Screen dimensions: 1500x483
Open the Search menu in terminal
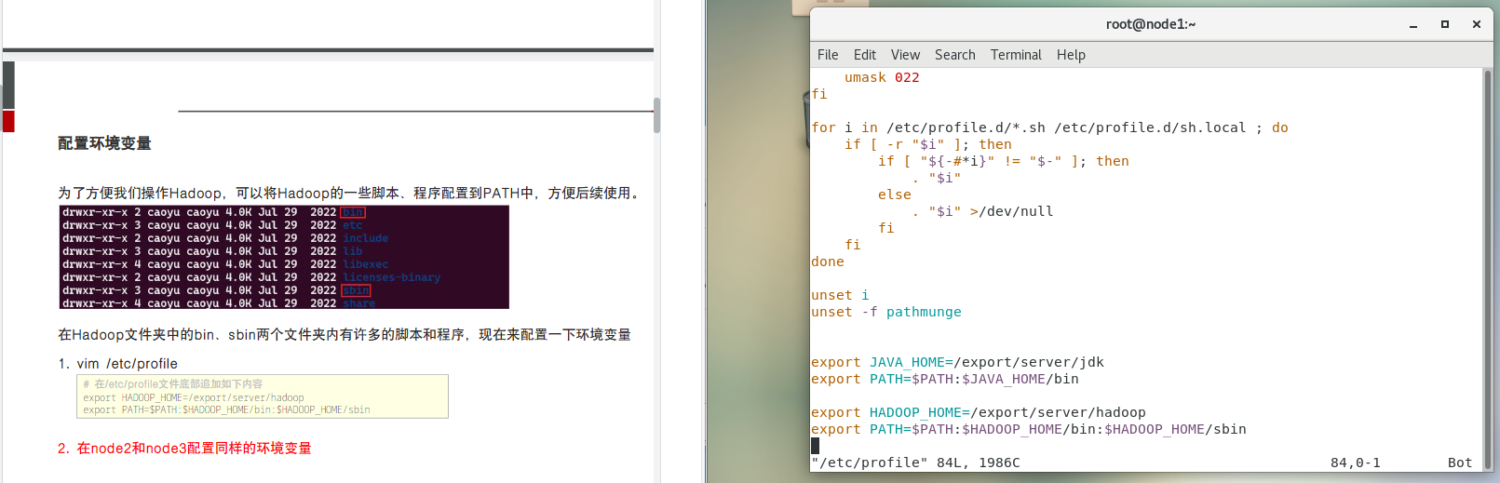[x=955, y=55]
